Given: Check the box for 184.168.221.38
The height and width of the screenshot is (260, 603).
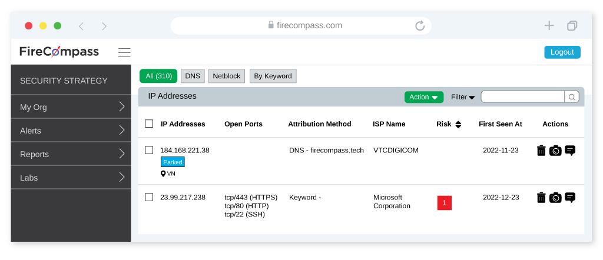Looking at the screenshot, I should tap(149, 150).
